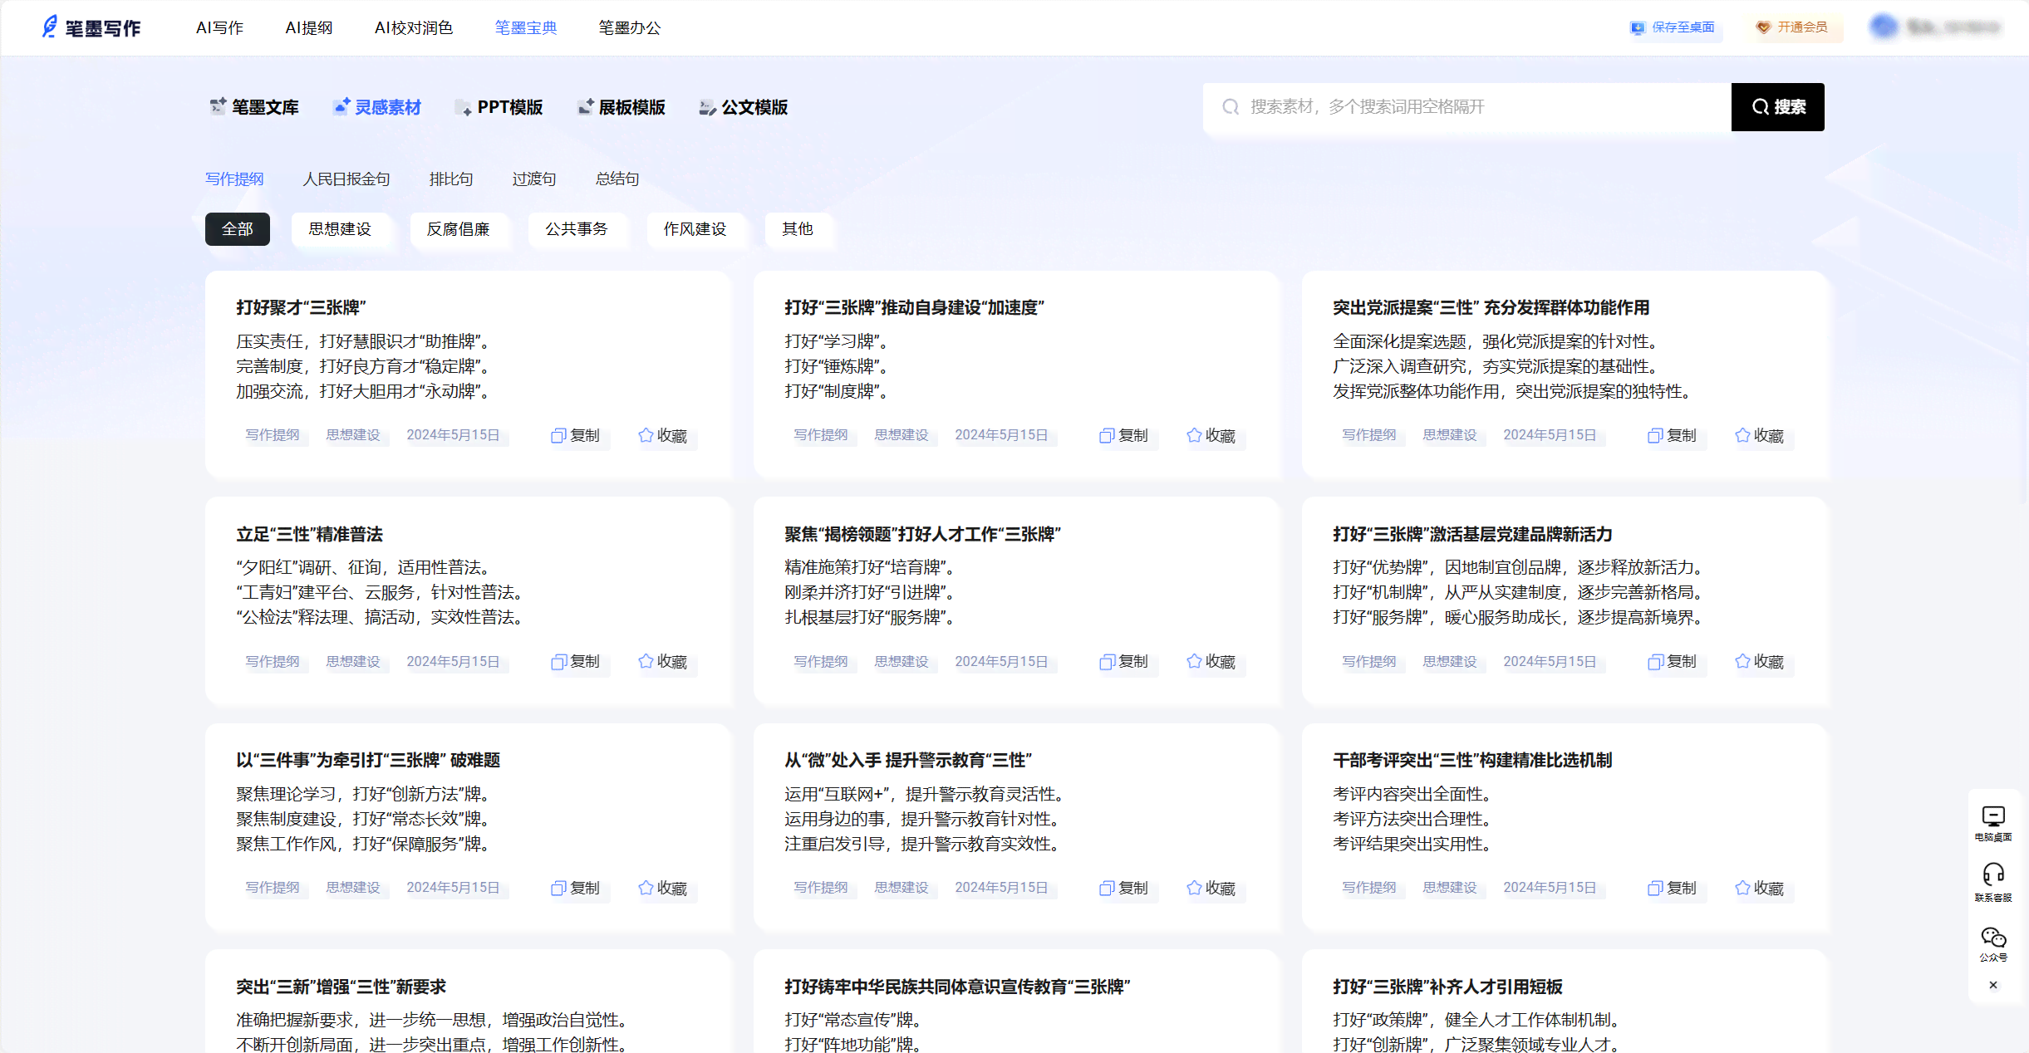This screenshot has height=1053, width=2029.
Task: Filter by 反腐倡廉 chip
Action: pos(459,228)
